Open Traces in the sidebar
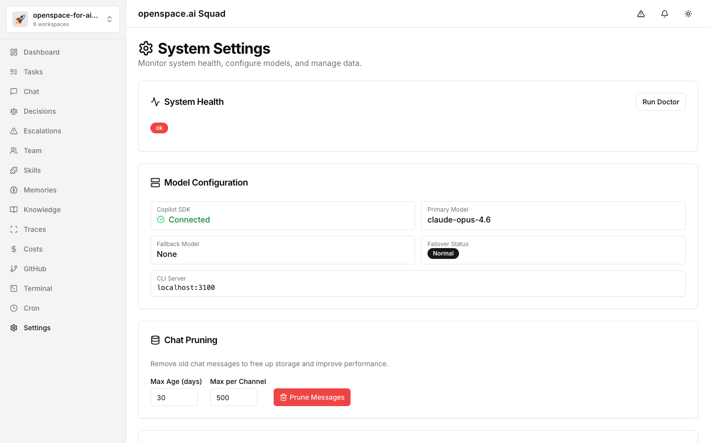 [x=35, y=229]
